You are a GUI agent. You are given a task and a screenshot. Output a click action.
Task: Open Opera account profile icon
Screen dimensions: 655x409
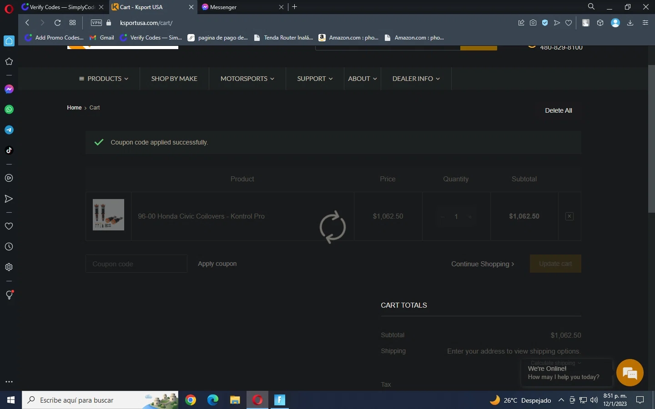pyautogui.click(x=615, y=23)
